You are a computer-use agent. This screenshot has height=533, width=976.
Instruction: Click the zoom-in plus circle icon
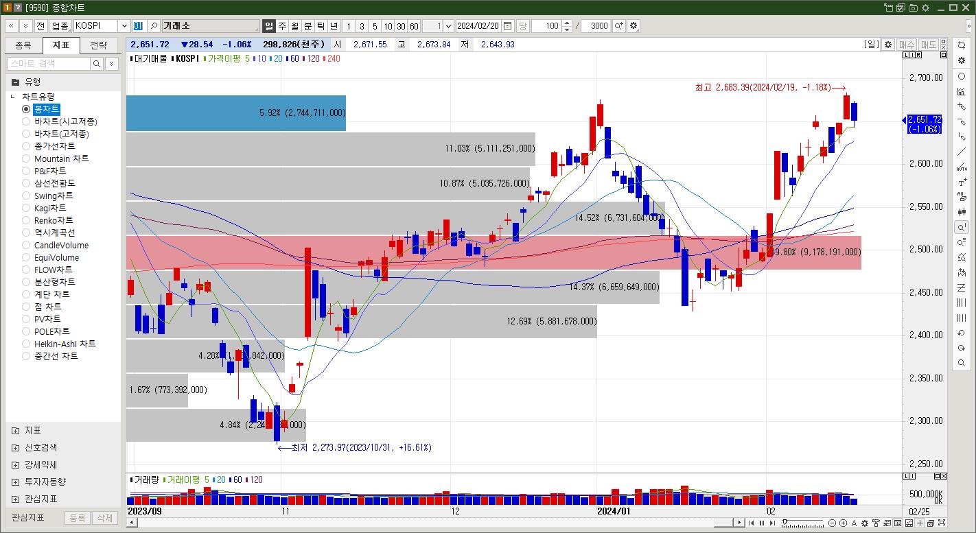(843, 523)
